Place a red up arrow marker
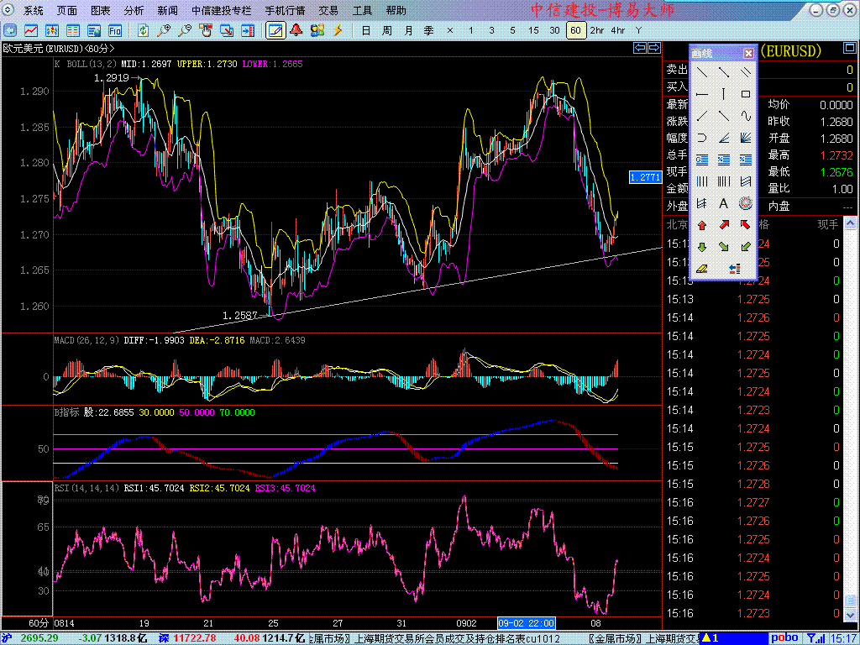Viewport: 860px width, 645px height. point(701,225)
